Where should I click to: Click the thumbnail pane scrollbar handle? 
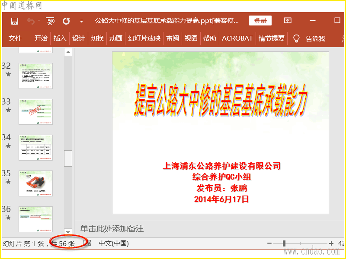pos(68,158)
